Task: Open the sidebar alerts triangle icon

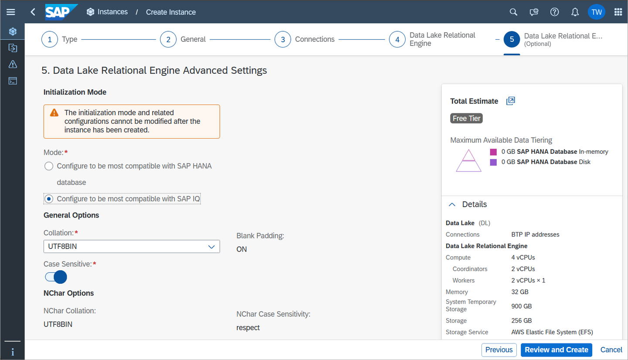Action: pyautogui.click(x=13, y=65)
